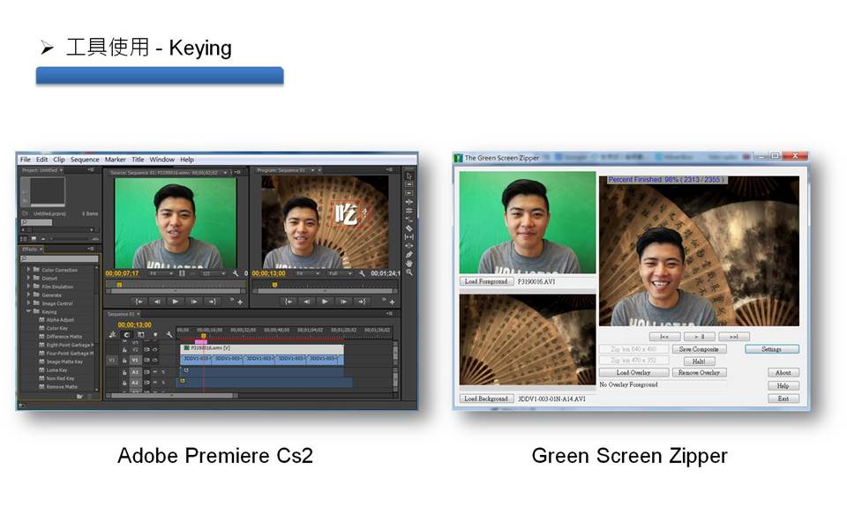Switch to the Effects panel tab
The width and height of the screenshot is (847, 529).
(30, 249)
